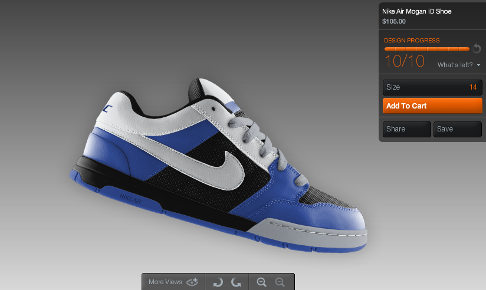
Task: Zoom out with the magnifier minus icon
Action: 280,282
